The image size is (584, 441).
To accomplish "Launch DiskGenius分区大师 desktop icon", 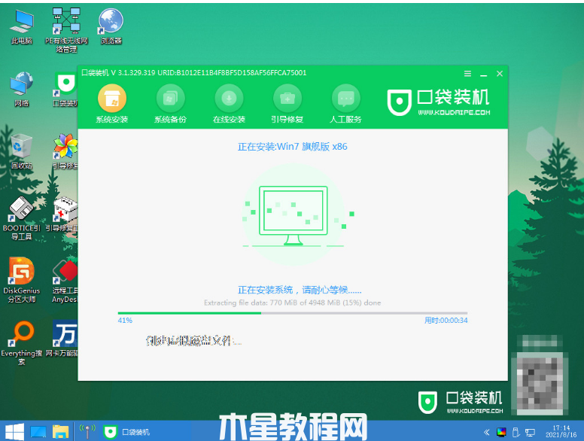I will tap(22, 280).
